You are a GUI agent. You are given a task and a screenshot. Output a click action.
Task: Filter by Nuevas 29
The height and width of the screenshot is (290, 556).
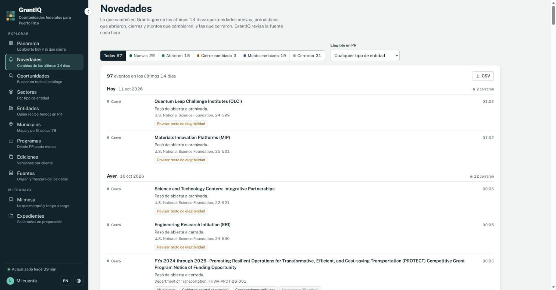coord(142,56)
